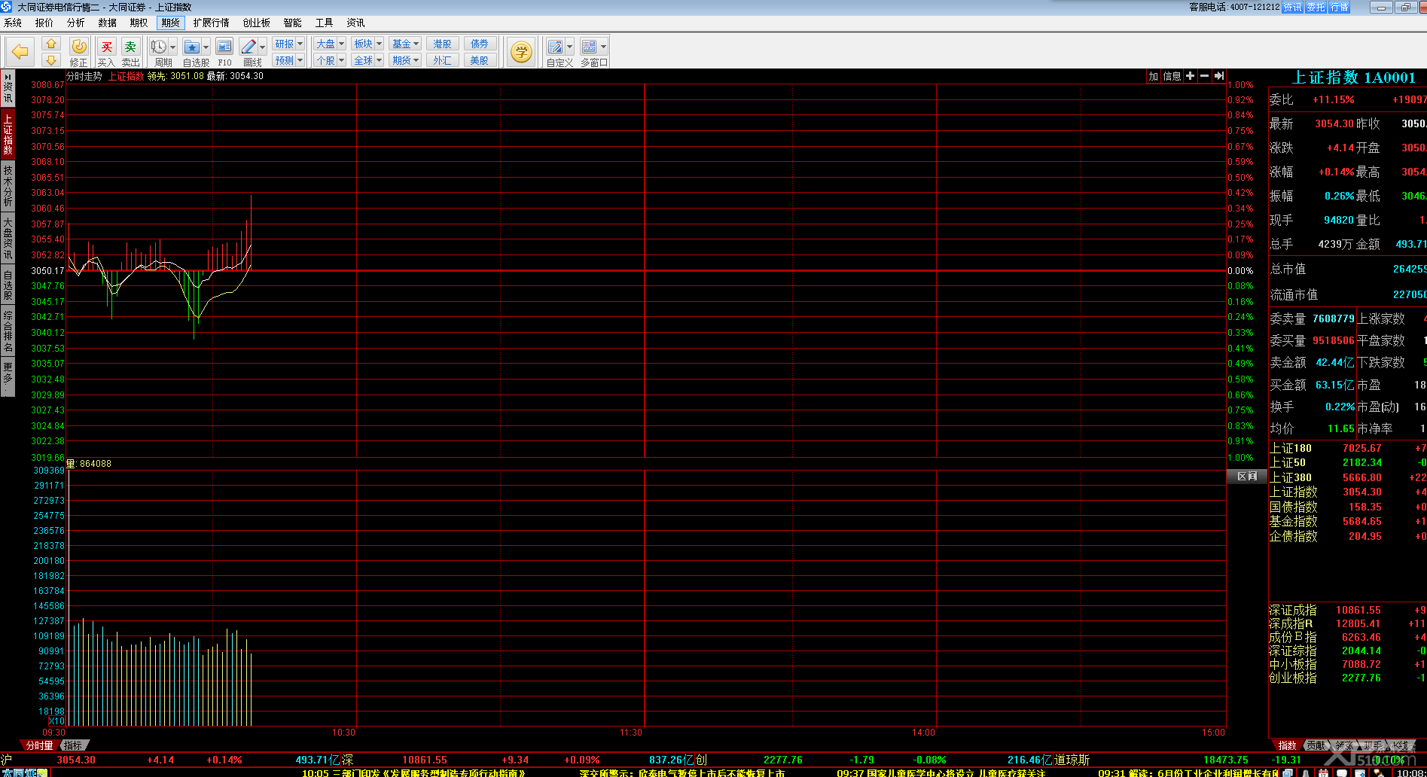Select the 指标 tab at chart bottom
This screenshot has width=1427, height=777.
73,745
